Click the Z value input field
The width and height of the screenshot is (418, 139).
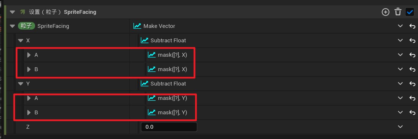tap(169, 127)
